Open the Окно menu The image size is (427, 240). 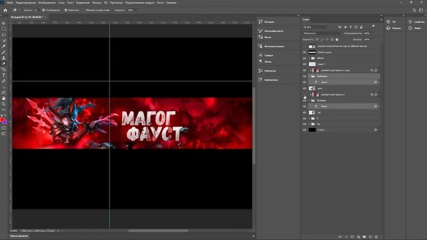pos(160,3)
